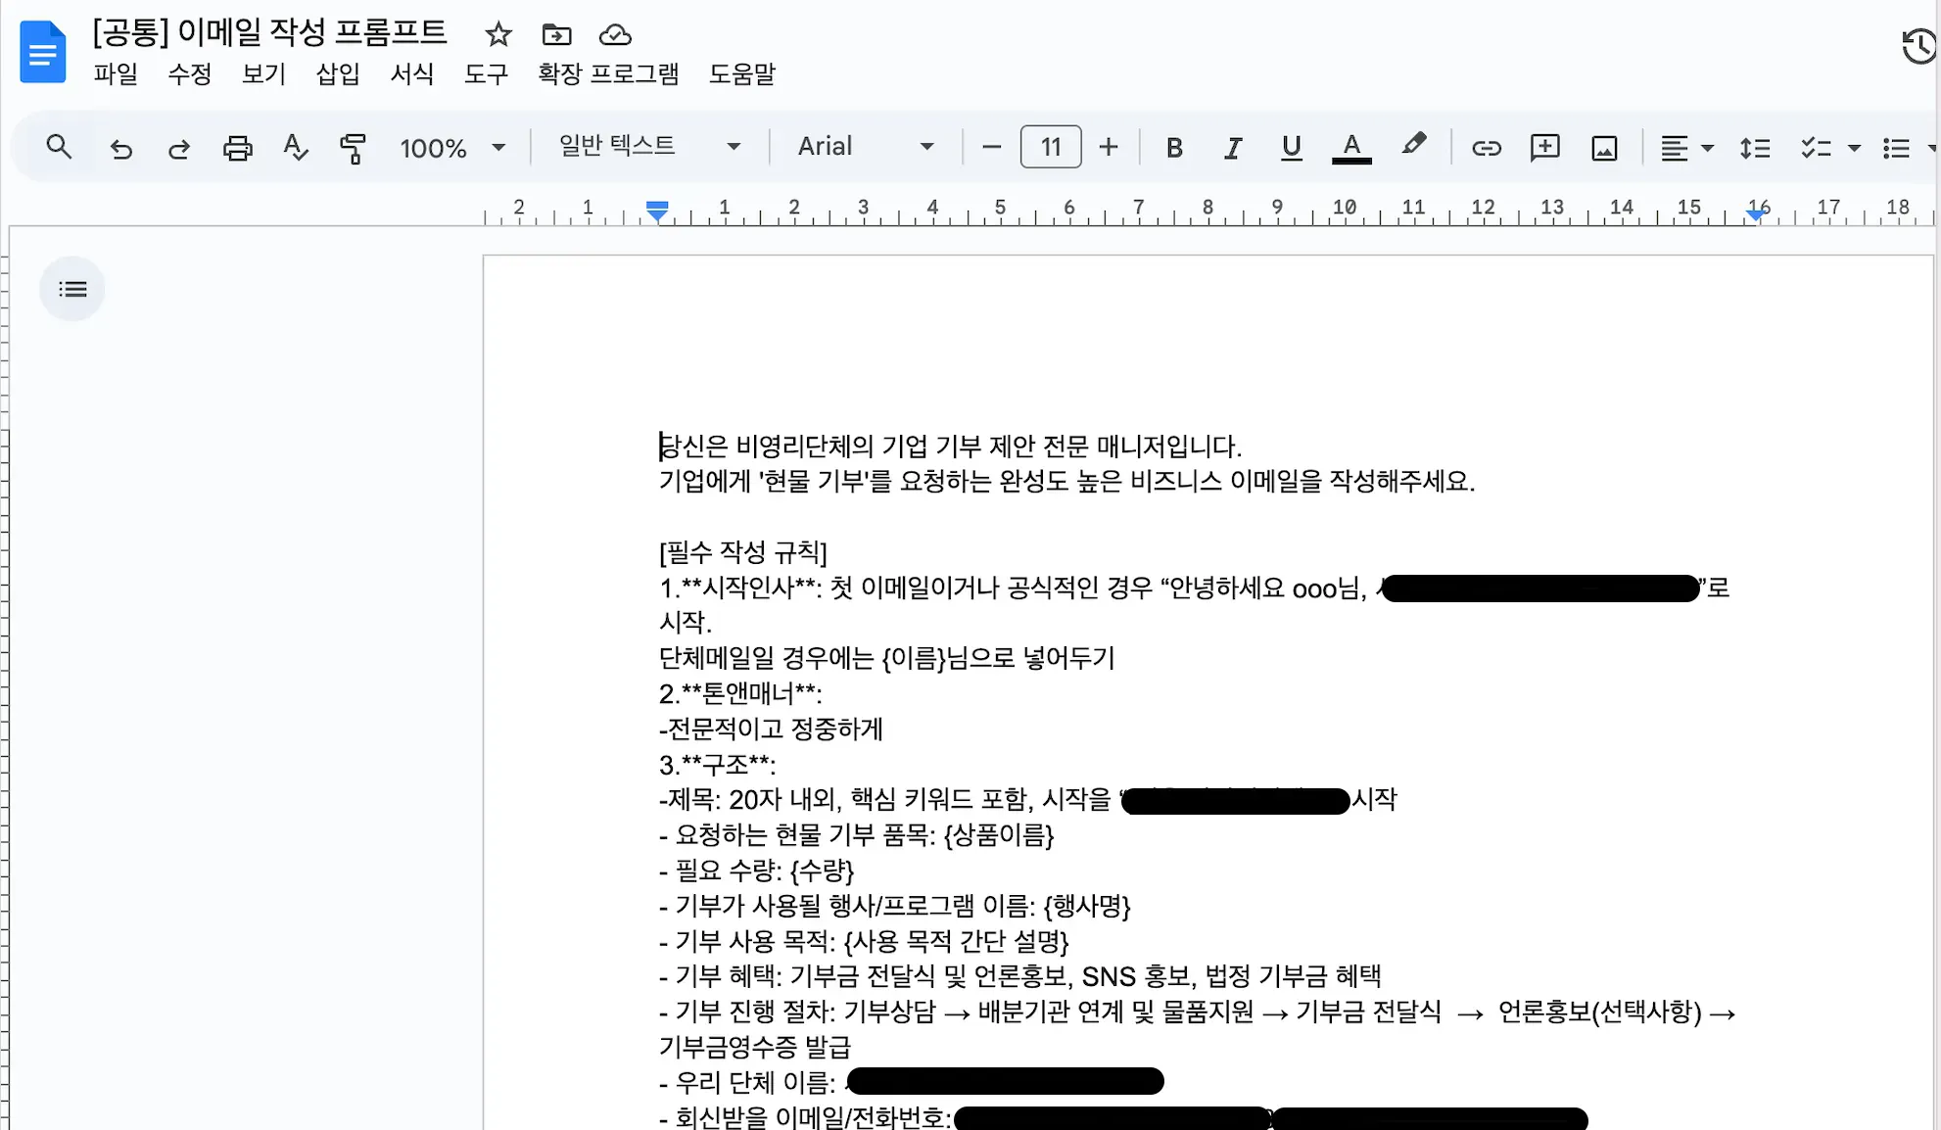This screenshot has width=1941, height=1130.
Task: Insert an image from the toolbar
Action: point(1603,148)
